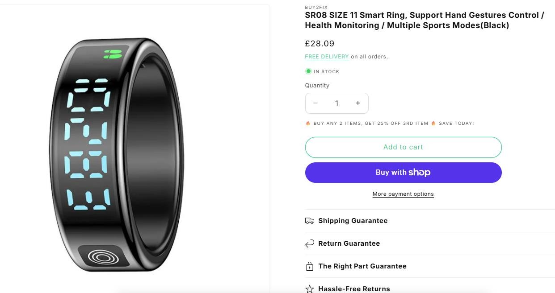Click the shipping truck icon

pos(310,221)
